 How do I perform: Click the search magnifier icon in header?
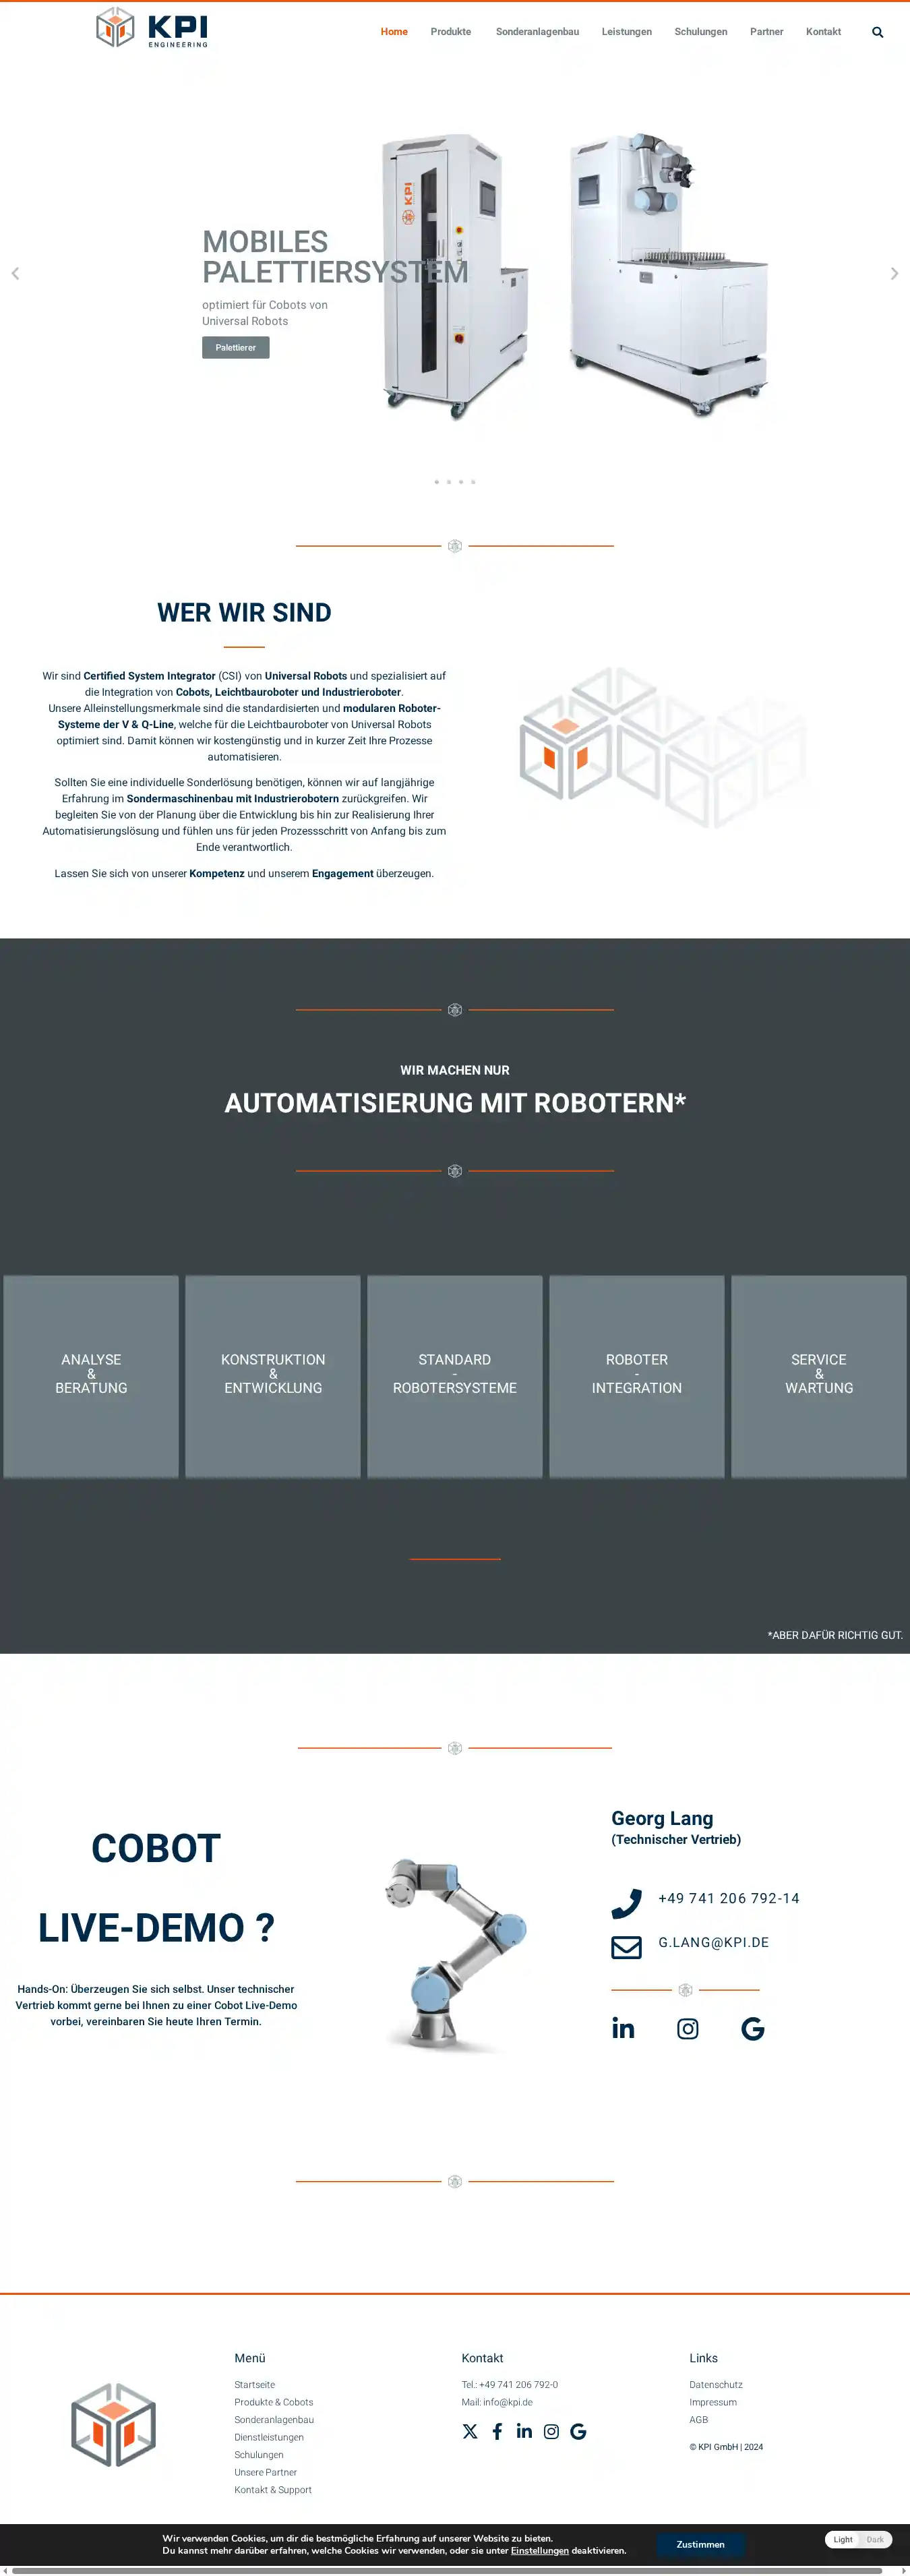[x=877, y=32]
